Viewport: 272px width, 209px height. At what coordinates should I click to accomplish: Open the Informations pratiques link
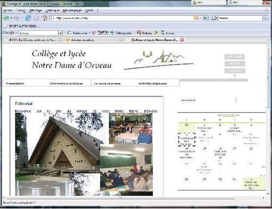click(x=66, y=83)
